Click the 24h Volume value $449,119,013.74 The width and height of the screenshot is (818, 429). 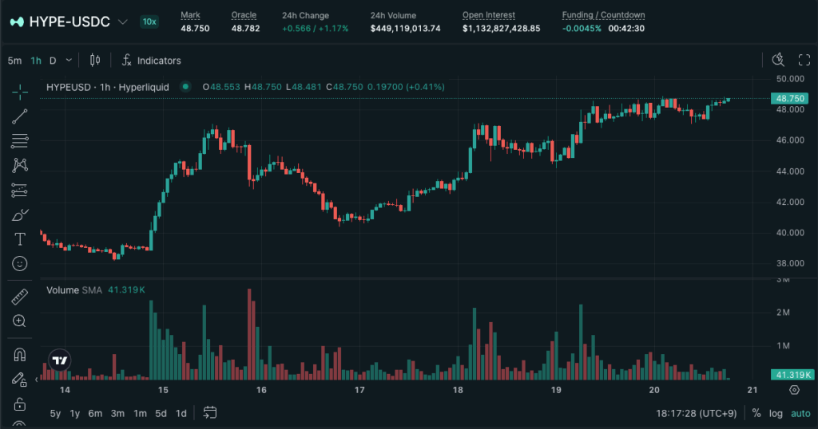[x=405, y=29]
